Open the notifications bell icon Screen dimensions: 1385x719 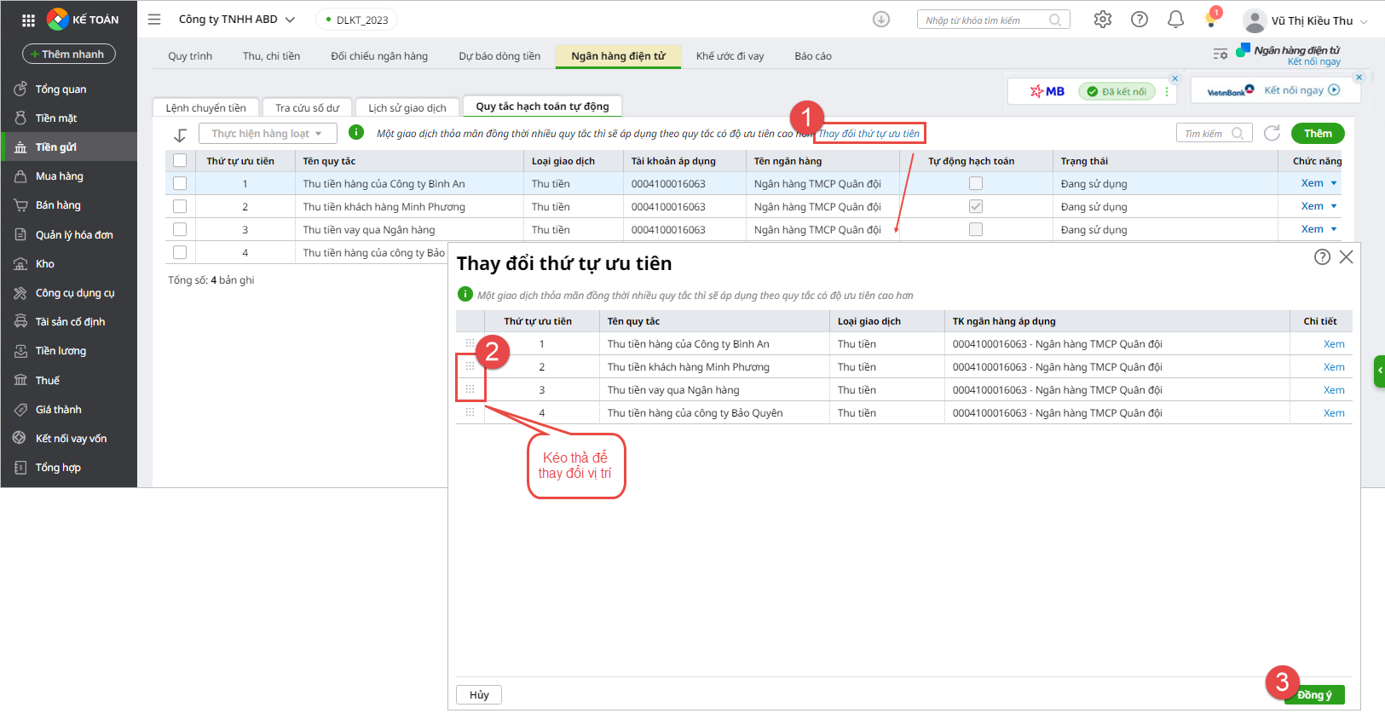click(1175, 20)
